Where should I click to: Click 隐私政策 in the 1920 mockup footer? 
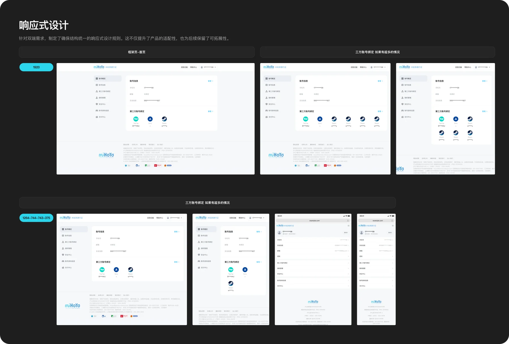(x=126, y=145)
